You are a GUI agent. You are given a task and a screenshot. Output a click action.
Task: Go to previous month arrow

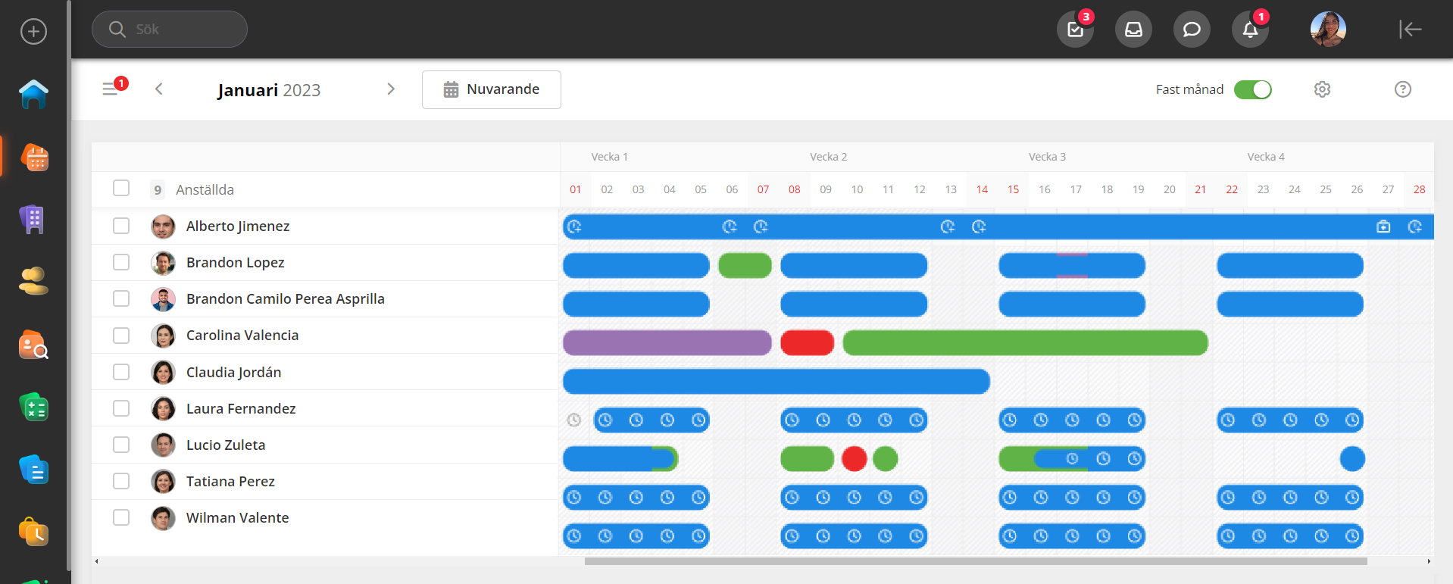(159, 89)
